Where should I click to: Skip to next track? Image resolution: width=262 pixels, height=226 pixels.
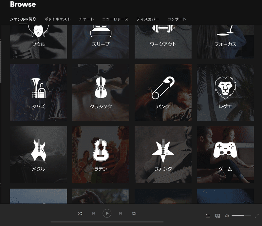[x=121, y=213]
